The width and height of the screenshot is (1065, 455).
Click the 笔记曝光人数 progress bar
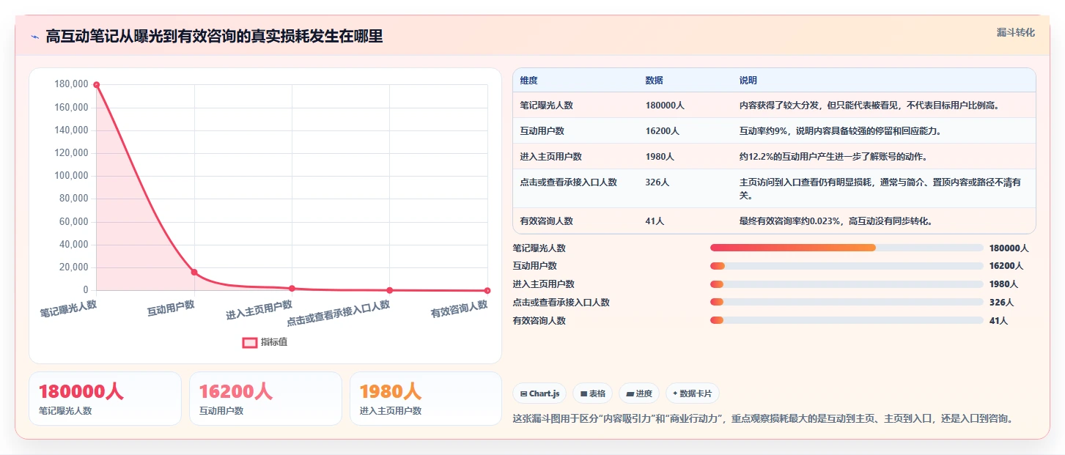click(x=847, y=248)
